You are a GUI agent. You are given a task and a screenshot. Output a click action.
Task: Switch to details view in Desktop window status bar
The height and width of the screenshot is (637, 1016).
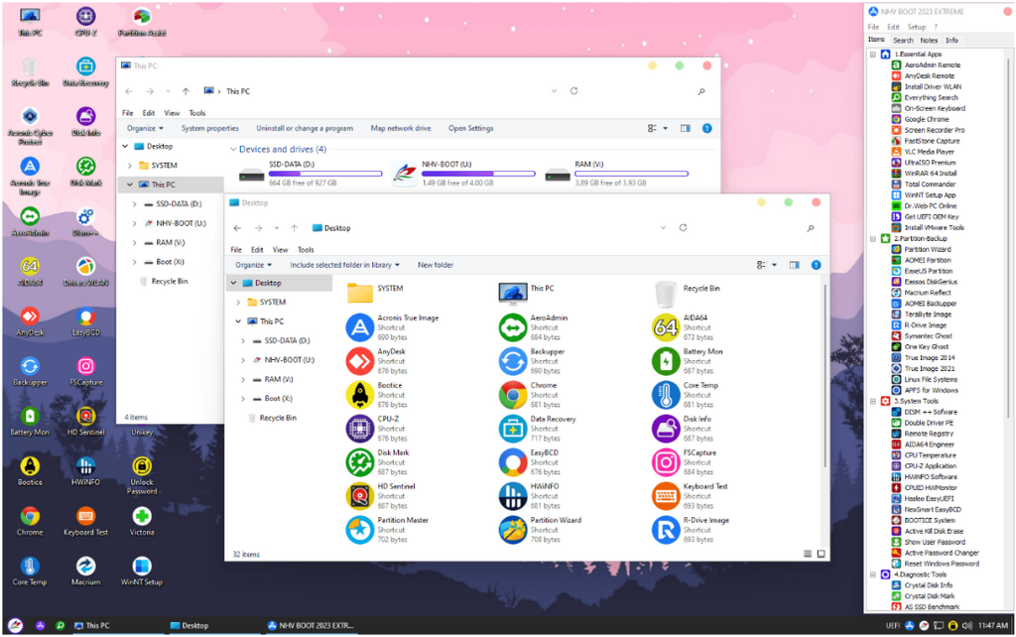click(808, 554)
